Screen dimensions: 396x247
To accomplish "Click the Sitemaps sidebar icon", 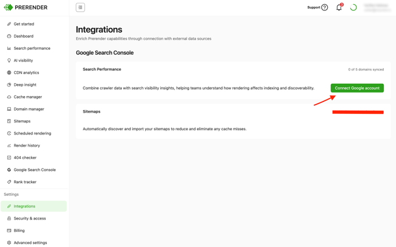I will [9, 121].
